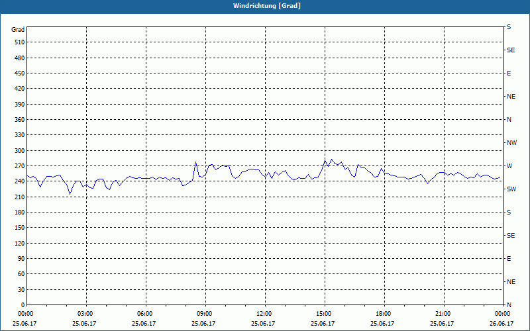
Task: Click the 300 y-axis value
Action: coord(20,150)
